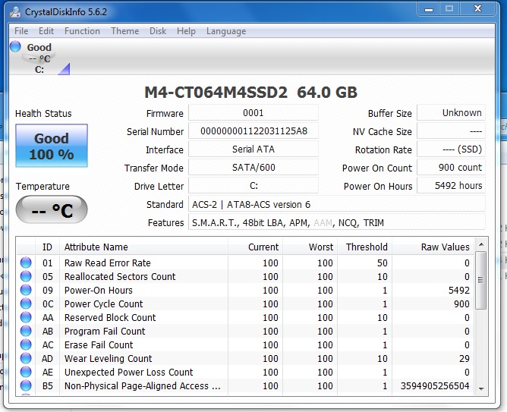Click the Good 100 % health status button

click(x=52, y=146)
